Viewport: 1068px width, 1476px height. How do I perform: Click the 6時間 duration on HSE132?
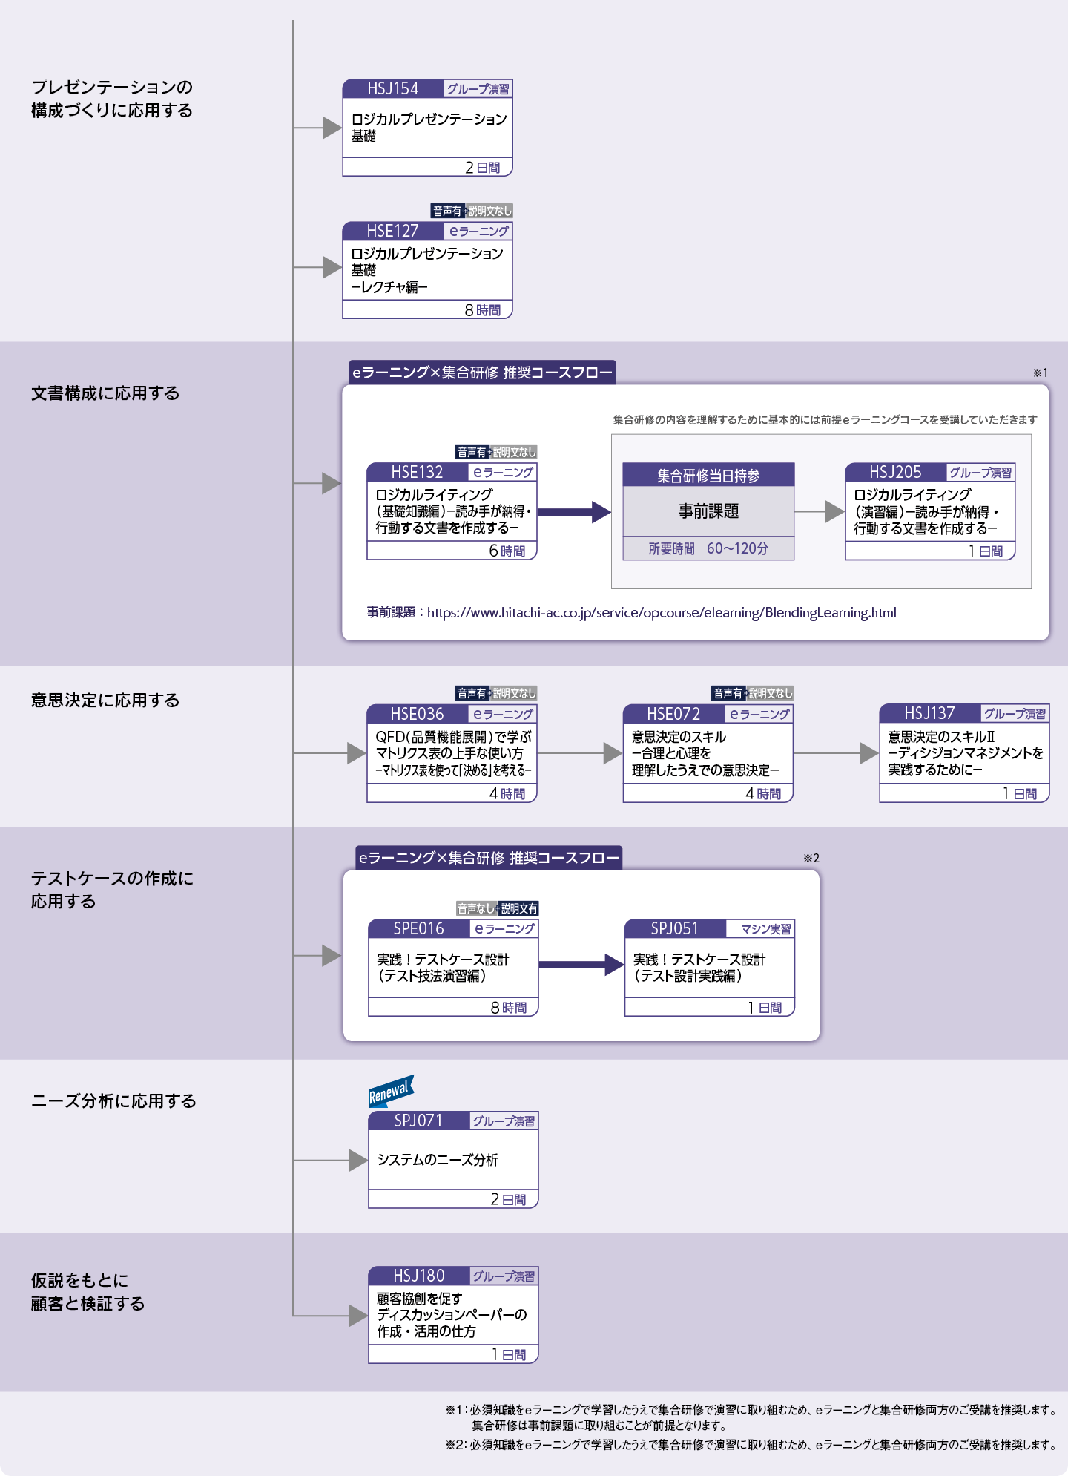(507, 551)
